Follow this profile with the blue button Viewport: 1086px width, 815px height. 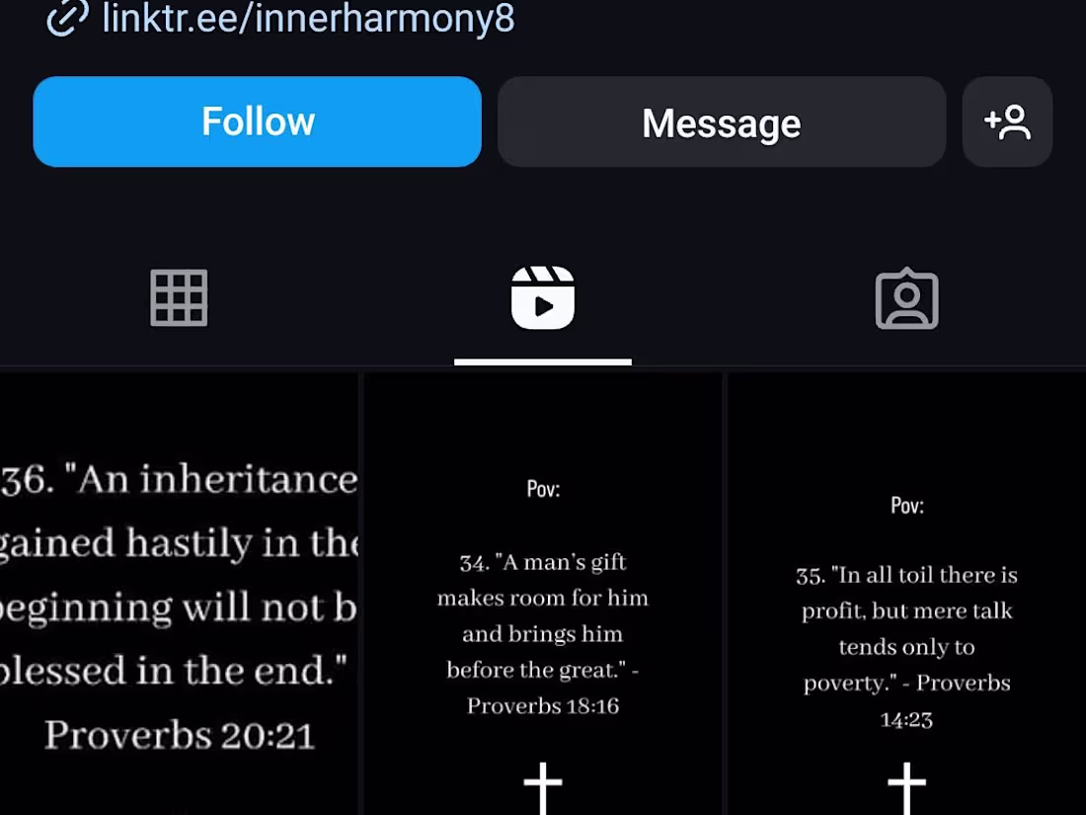click(257, 122)
